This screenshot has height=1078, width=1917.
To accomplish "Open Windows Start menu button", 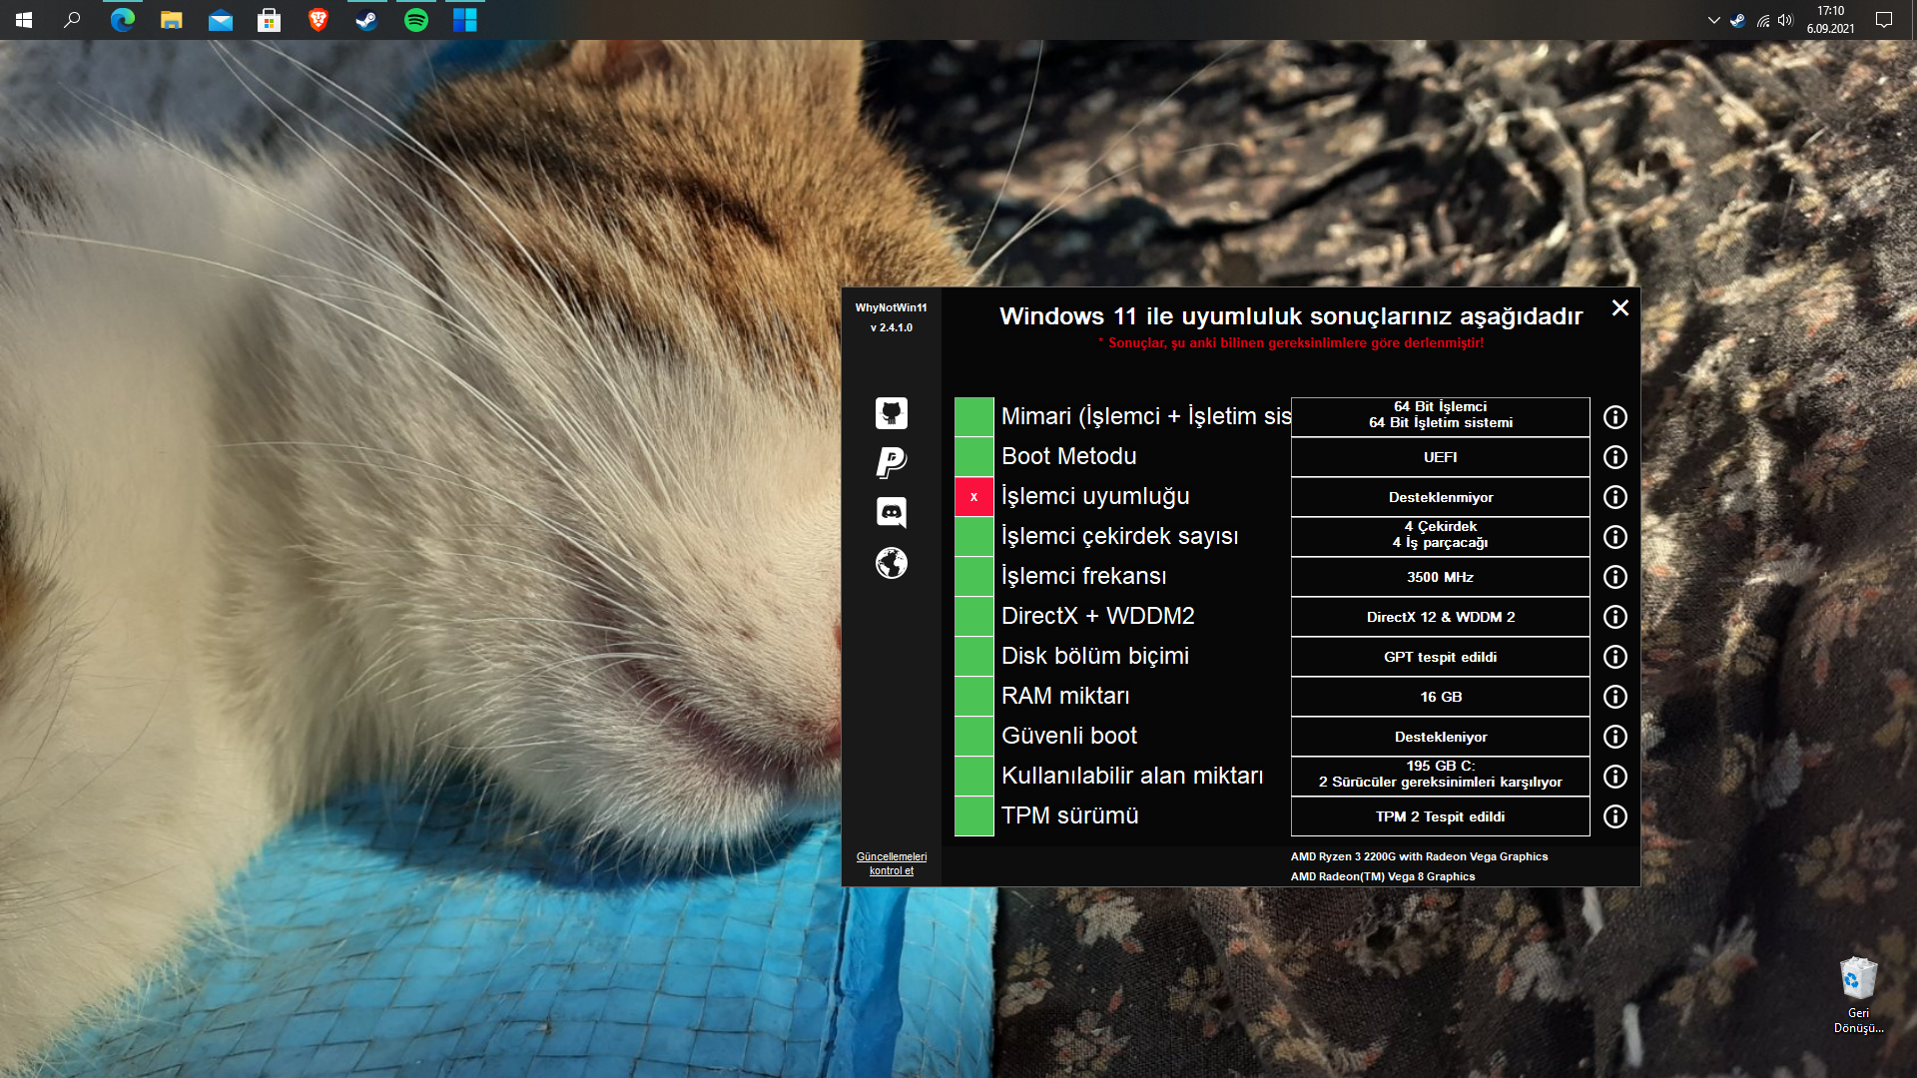I will [x=24, y=20].
